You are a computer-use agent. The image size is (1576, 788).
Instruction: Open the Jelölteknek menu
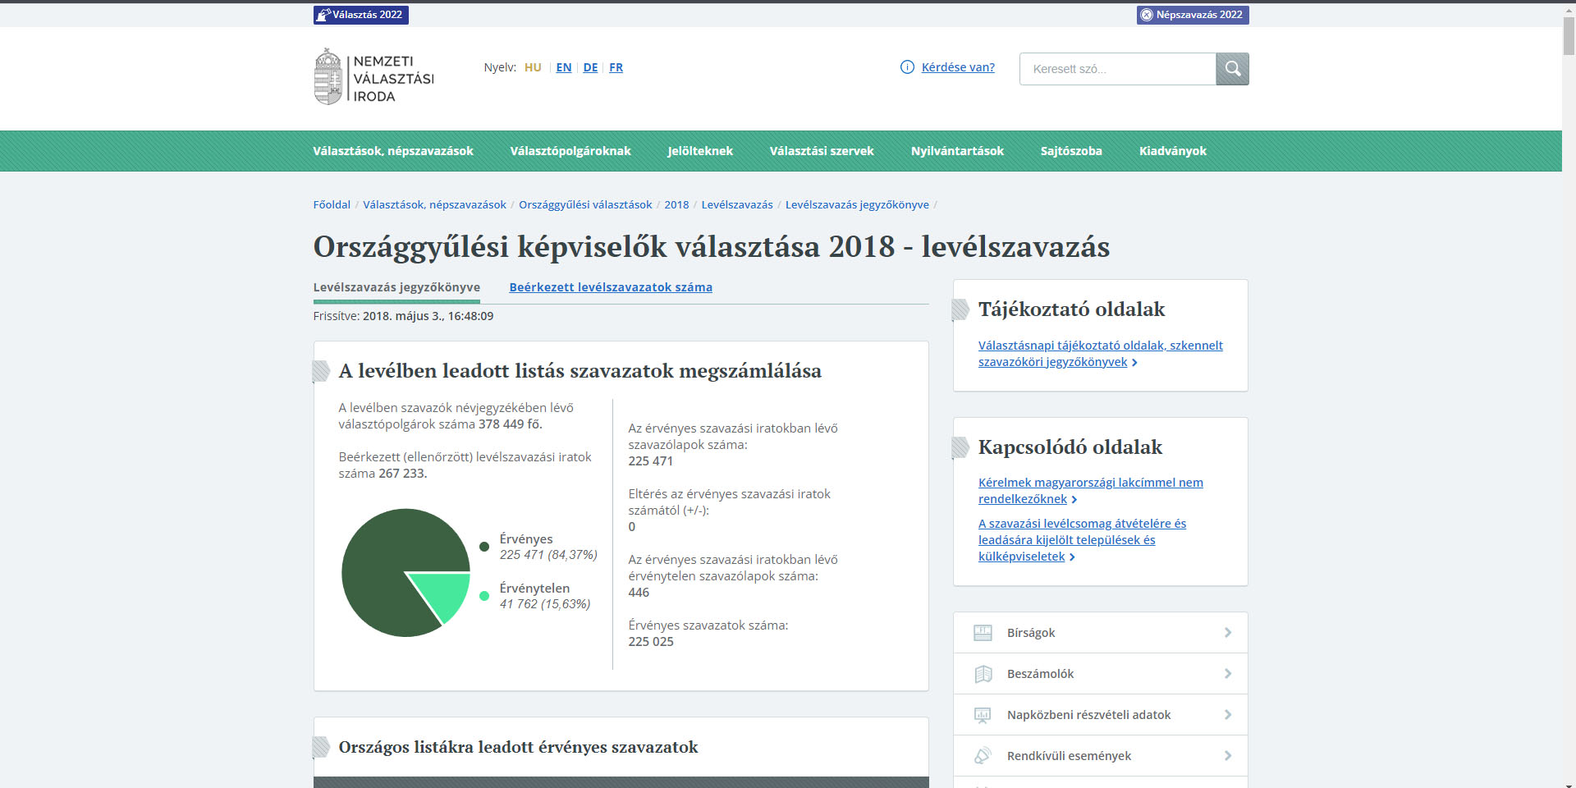click(700, 151)
